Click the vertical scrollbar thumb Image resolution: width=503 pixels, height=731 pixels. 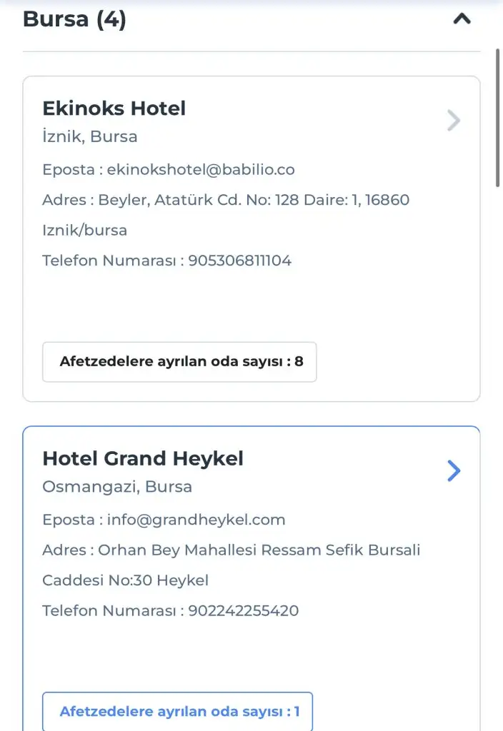point(498,118)
